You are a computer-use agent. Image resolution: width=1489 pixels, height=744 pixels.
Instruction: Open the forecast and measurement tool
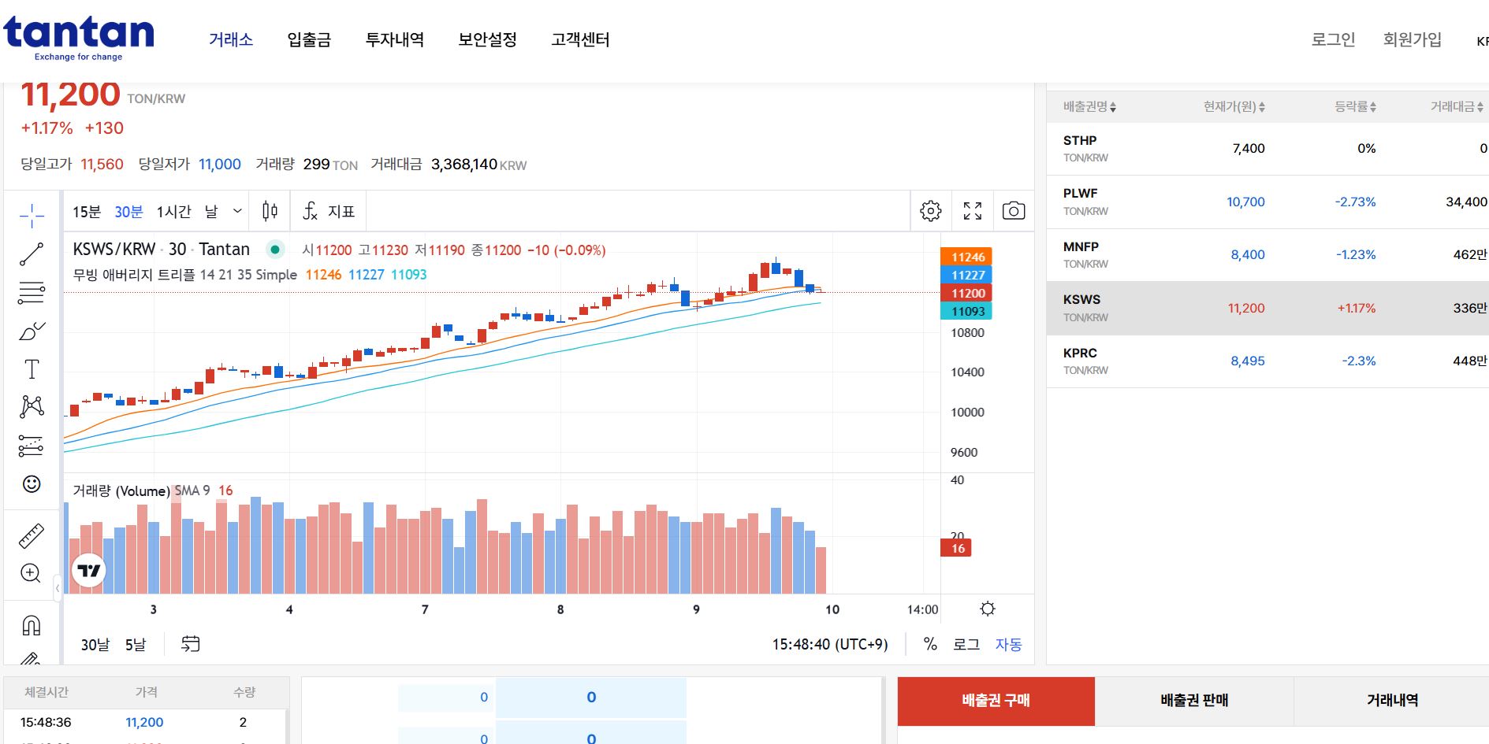[x=32, y=446]
